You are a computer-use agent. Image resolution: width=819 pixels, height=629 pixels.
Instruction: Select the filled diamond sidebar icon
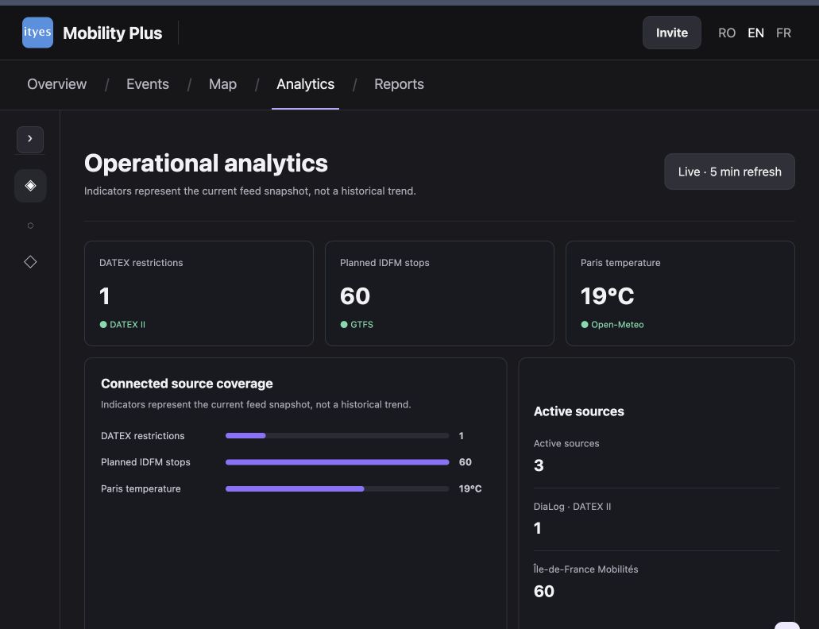click(30, 185)
